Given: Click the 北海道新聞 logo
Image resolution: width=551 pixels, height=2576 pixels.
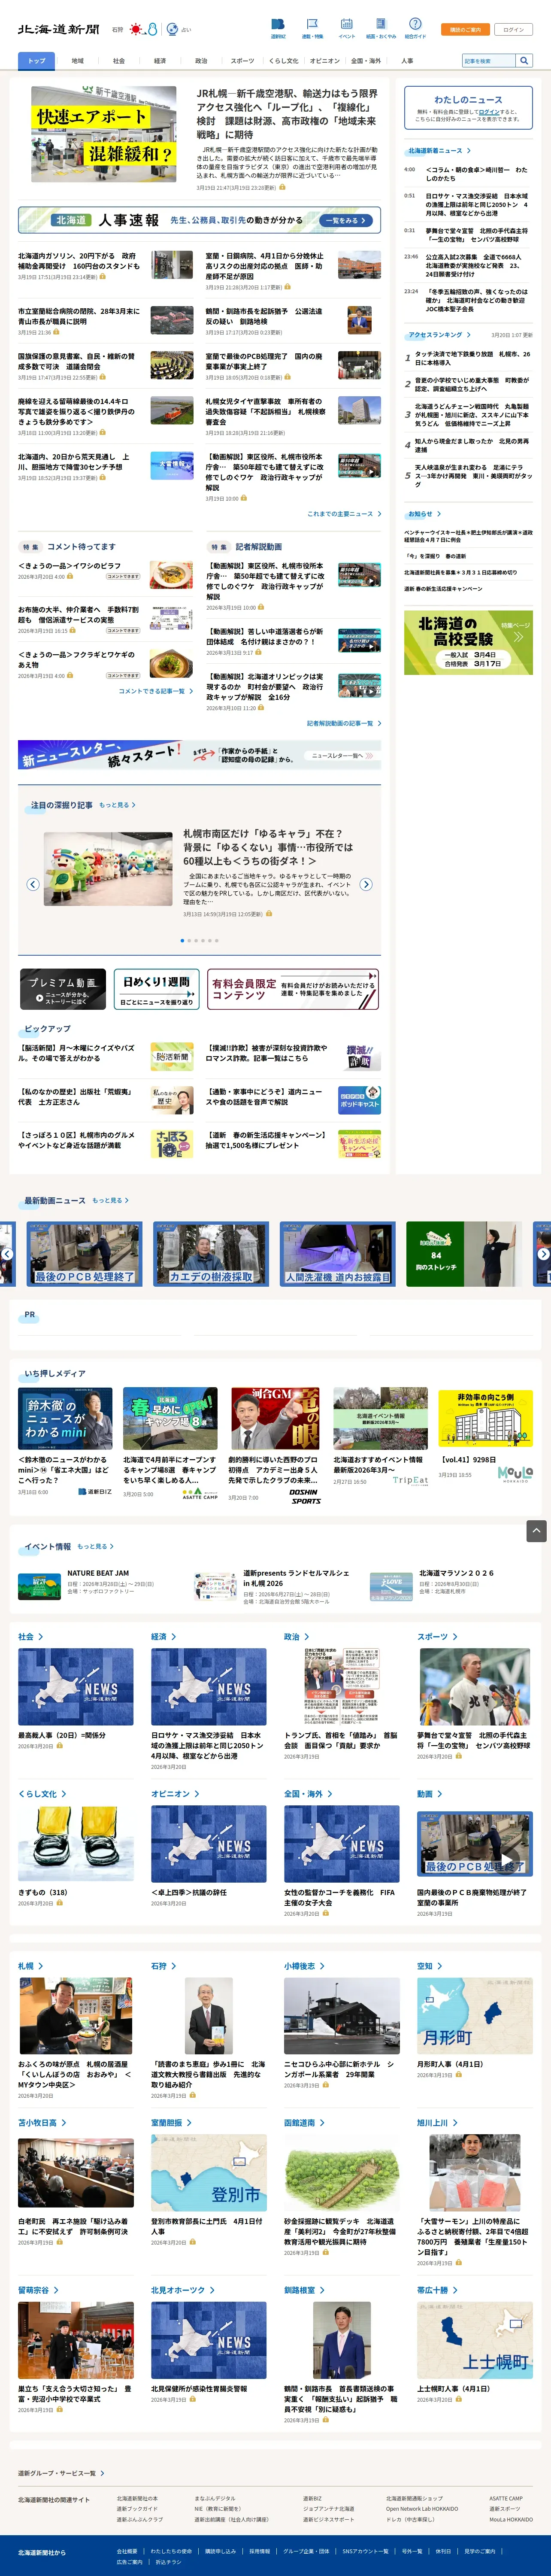Looking at the screenshot, I should [59, 30].
